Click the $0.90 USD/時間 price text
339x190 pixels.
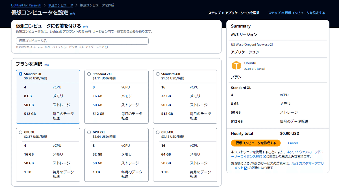pos(36,78)
